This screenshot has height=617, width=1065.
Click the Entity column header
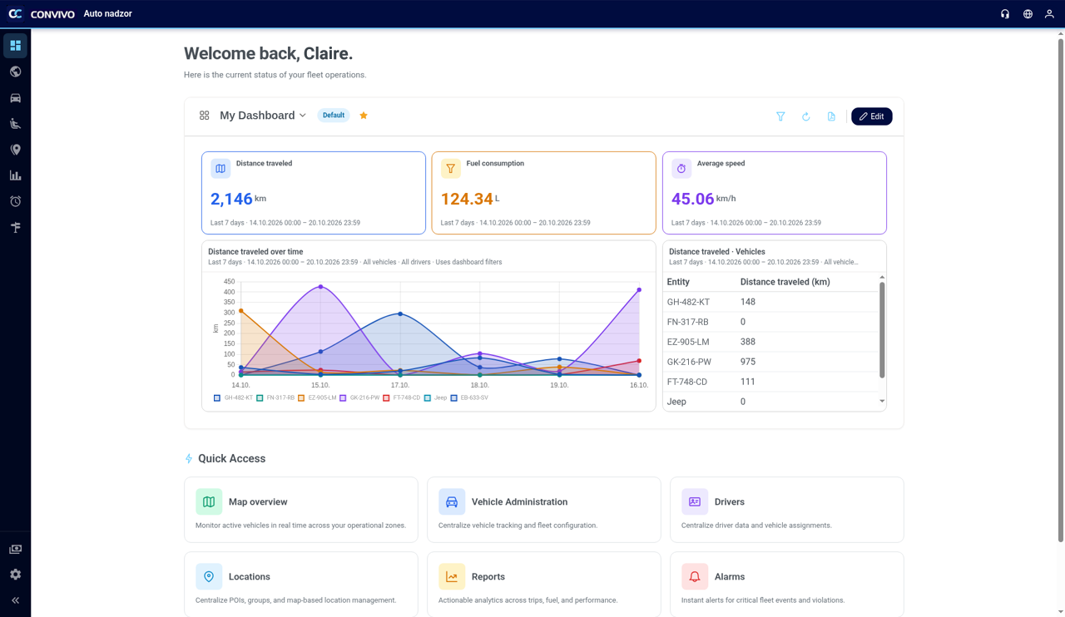pos(678,282)
